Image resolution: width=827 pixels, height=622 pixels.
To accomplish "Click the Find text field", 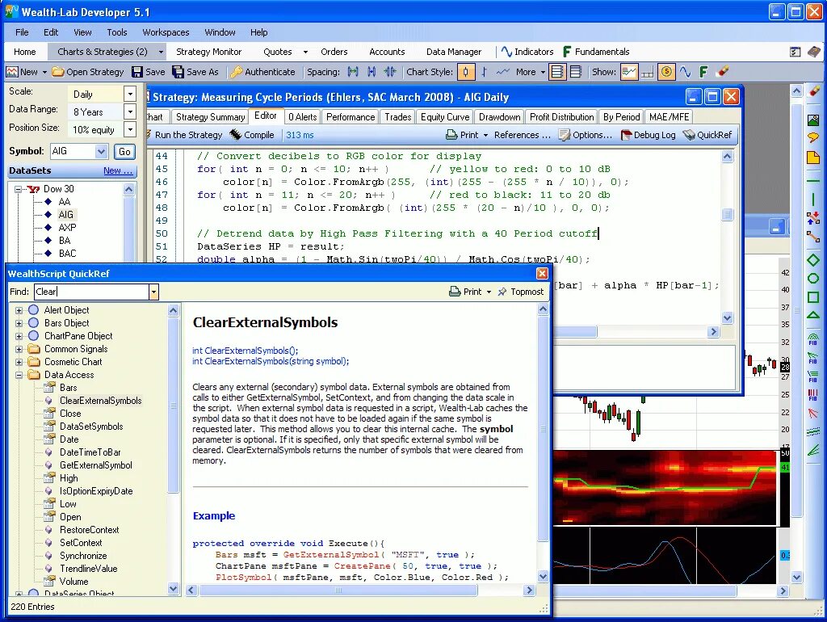I will click(x=92, y=292).
